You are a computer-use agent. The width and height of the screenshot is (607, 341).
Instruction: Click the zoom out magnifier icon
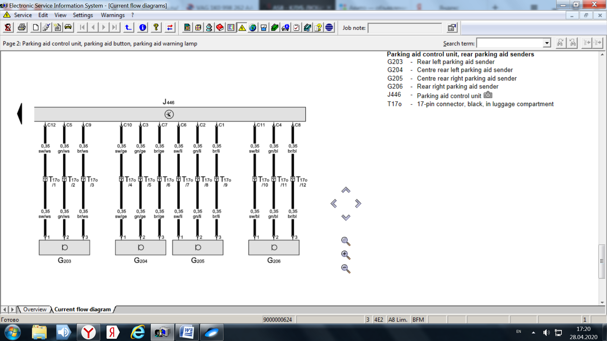click(x=346, y=269)
